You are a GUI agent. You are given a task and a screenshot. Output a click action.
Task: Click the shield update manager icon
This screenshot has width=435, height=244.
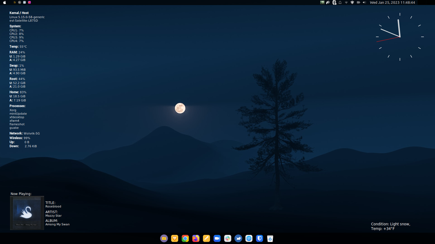[x=352, y=2]
